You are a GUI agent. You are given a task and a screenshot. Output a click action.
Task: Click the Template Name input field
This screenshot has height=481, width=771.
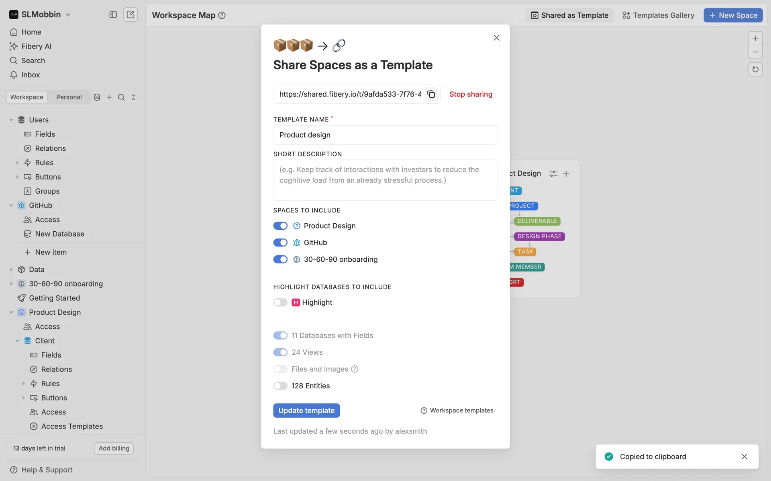pyautogui.click(x=385, y=135)
